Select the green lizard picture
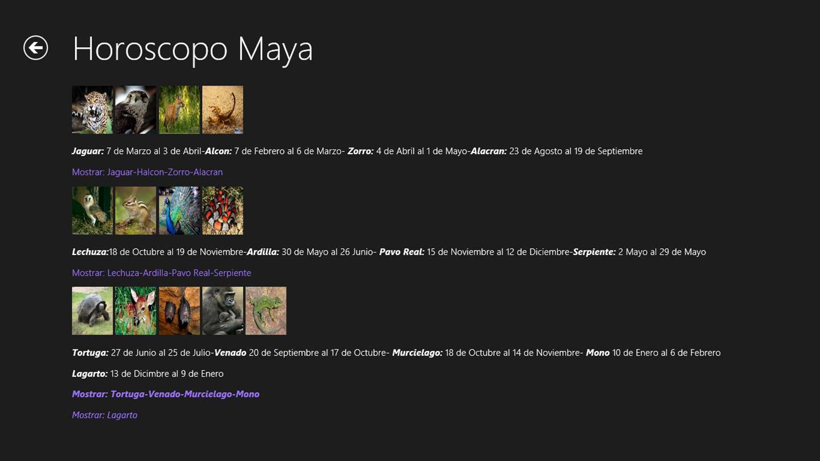 266,311
